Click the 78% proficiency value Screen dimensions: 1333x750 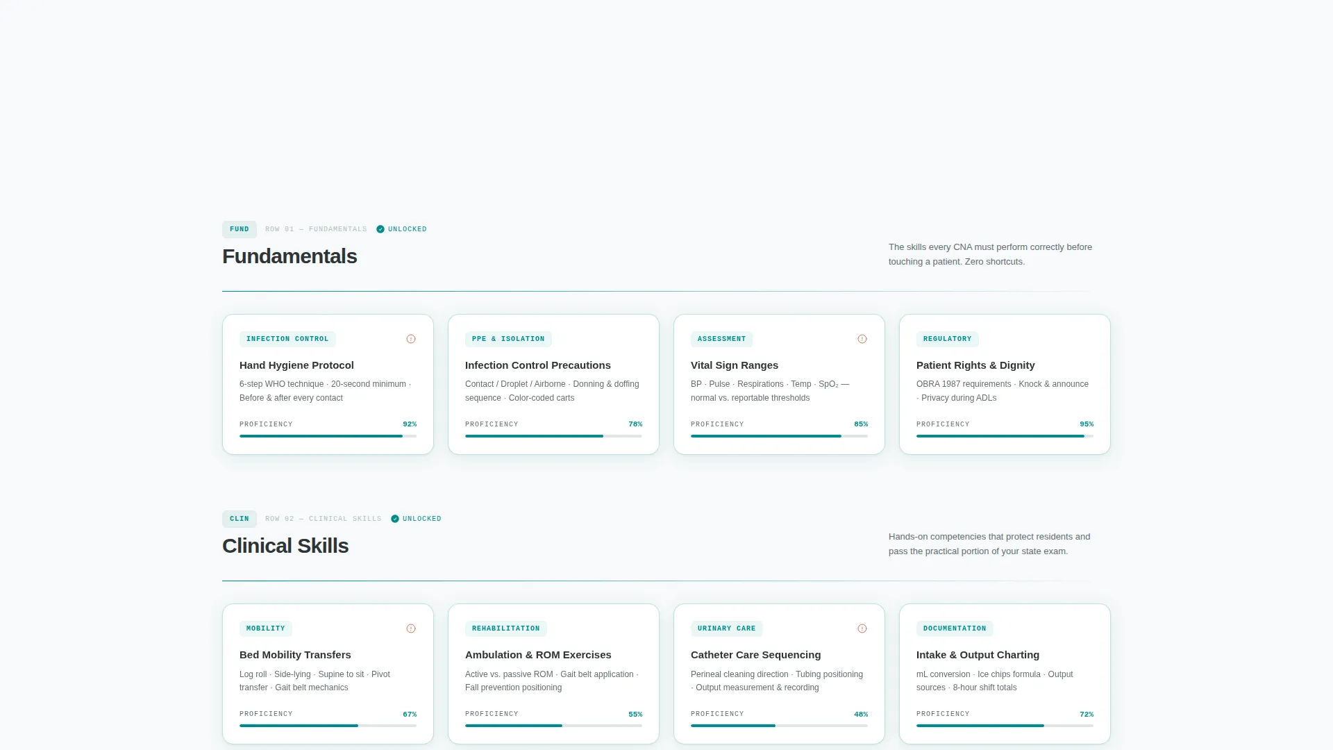pos(635,424)
